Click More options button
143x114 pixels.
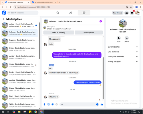click(89, 32)
